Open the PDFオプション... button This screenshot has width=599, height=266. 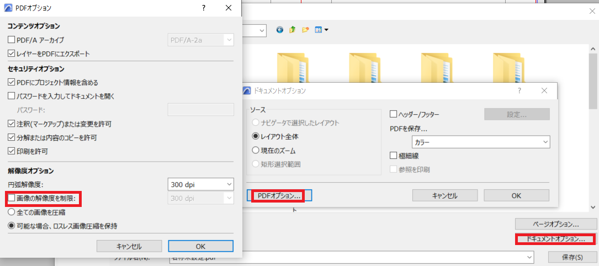coord(279,195)
